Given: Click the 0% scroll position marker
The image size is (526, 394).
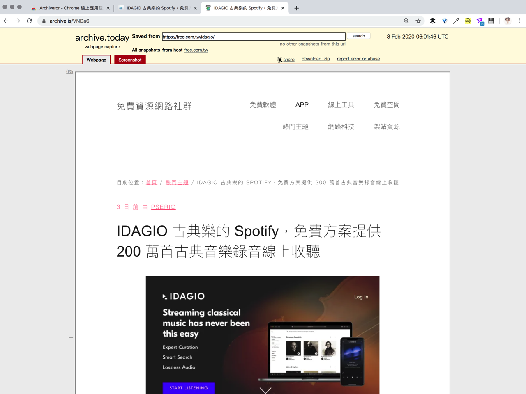Looking at the screenshot, I should coord(69,71).
